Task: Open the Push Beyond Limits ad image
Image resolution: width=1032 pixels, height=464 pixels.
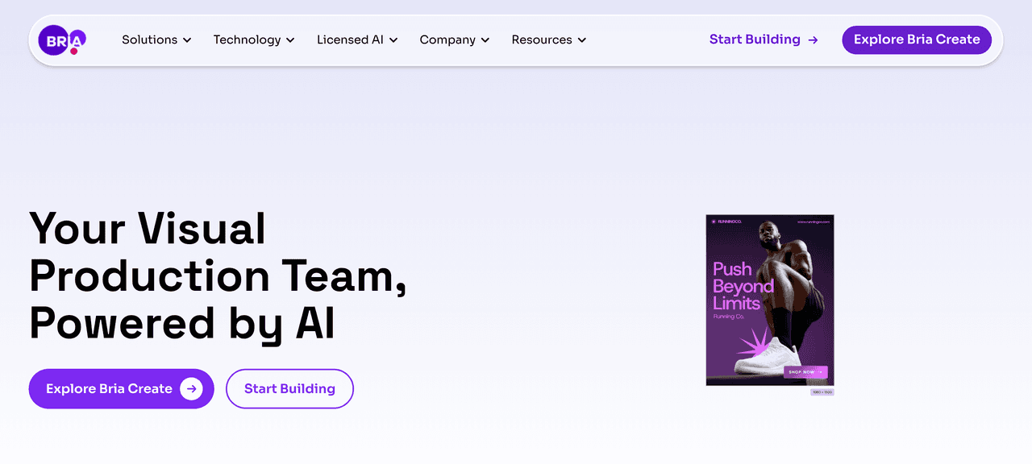Action: (770, 300)
